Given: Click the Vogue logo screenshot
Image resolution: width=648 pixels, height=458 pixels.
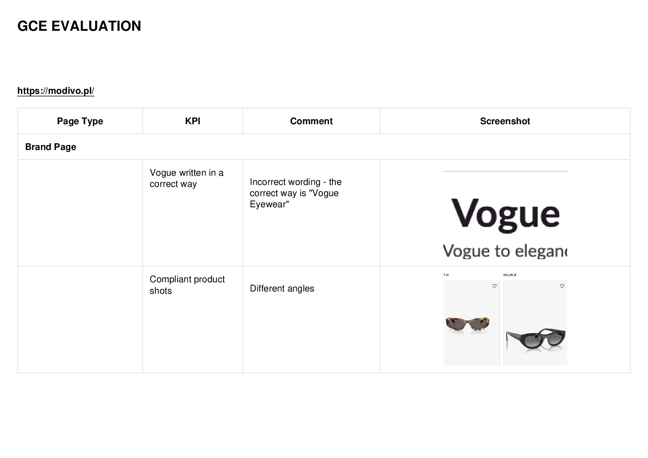Looking at the screenshot, I should pos(505,215).
